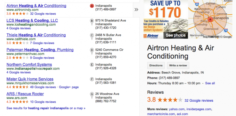Select marker E for Northern Comfort Systems
236x116 pixels.
click(92, 65)
